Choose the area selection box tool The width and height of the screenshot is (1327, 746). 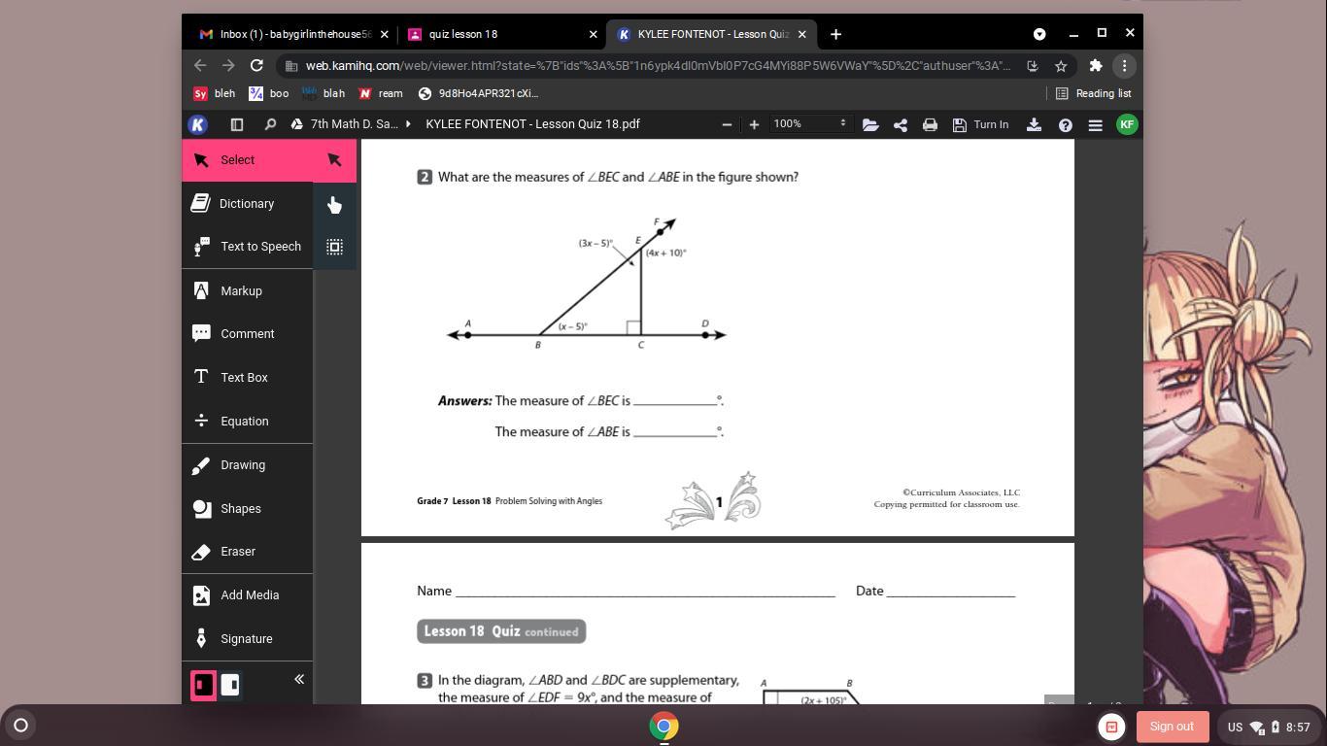[334, 247]
